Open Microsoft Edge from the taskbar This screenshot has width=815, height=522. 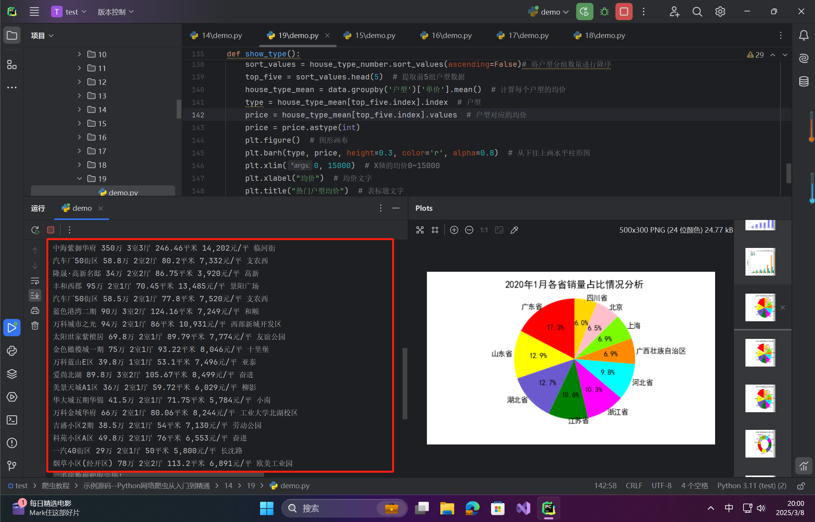pyautogui.click(x=472, y=508)
